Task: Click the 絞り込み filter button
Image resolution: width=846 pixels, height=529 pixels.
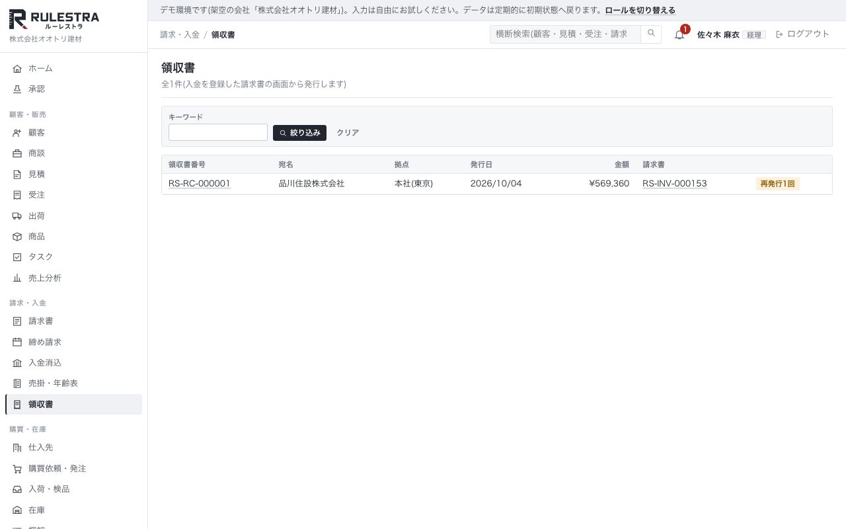Action: (x=299, y=133)
